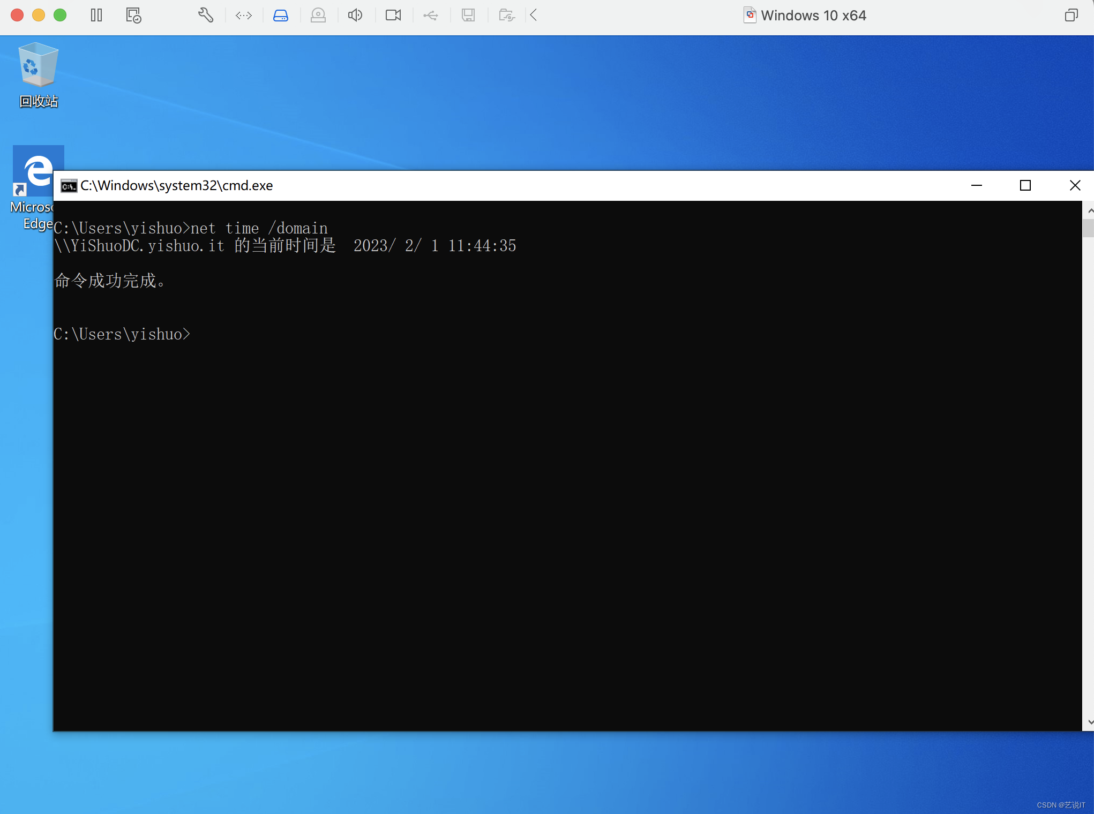This screenshot has height=814, width=1094.
Task: Click the YiShuoDC.yishuo.it server output line
Action: 286,246
